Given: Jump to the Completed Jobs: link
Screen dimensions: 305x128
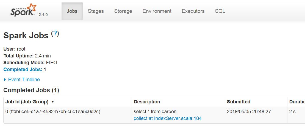Looking at the screenshot, I should click(23, 69).
